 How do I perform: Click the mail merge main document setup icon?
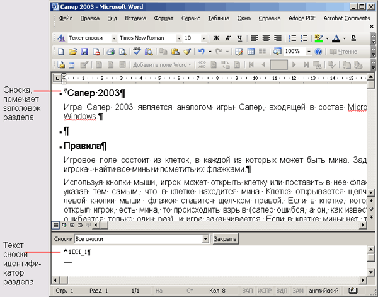(x=60, y=65)
